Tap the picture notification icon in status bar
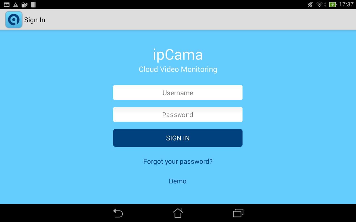 click(x=6, y=5)
